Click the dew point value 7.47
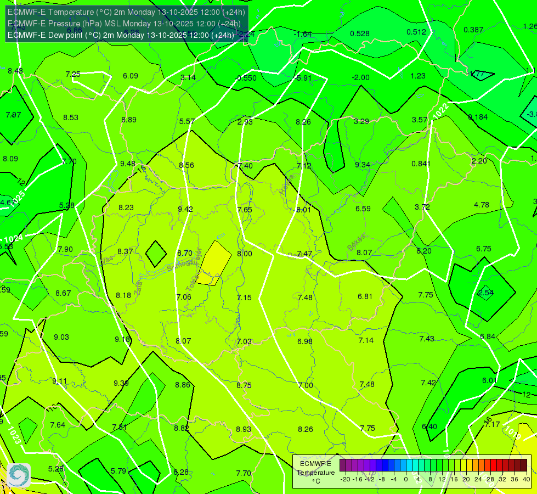Screen dimensions: 537x494 click(x=304, y=254)
